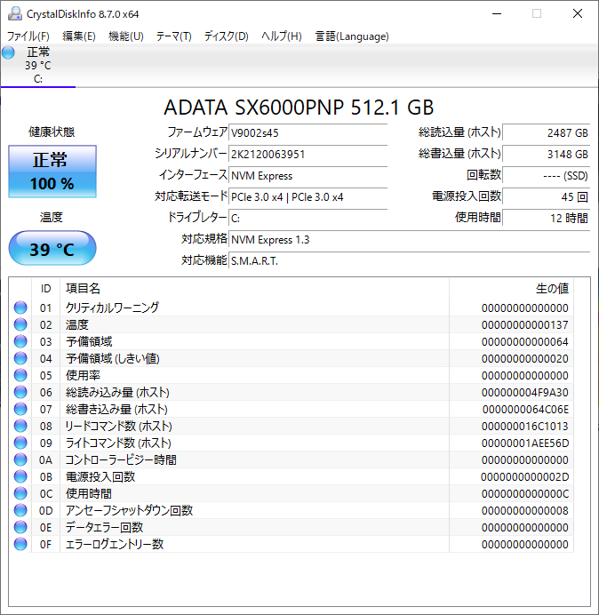This screenshot has height=615, width=599.
Task: Click status orb for row 01 クリティカルワーニング
Action: click(20, 307)
